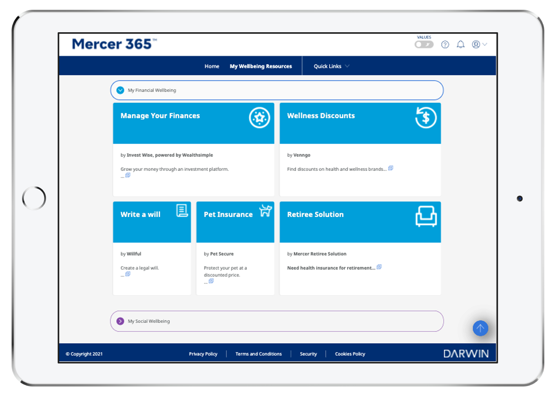Click the My Social Wellbeing label
This screenshot has height=402, width=555.
[149, 321]
